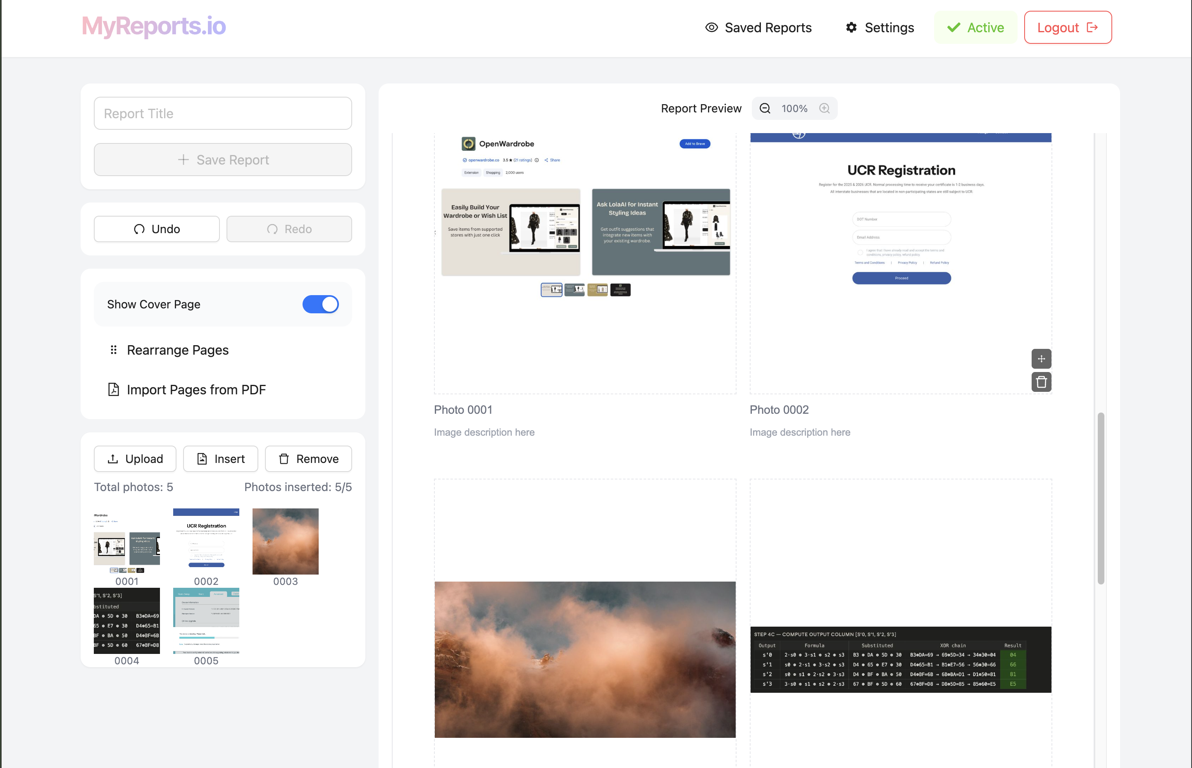
Task: Click the move icon on Photo 0002
Action: [x=1042, y=358]
